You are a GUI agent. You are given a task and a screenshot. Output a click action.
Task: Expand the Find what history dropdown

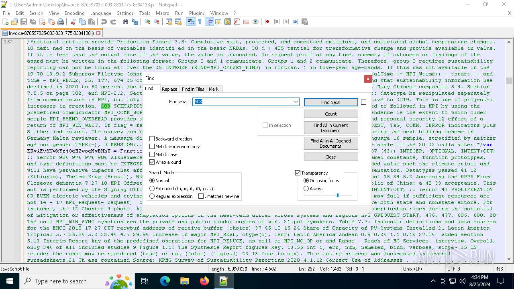(296, 102)
